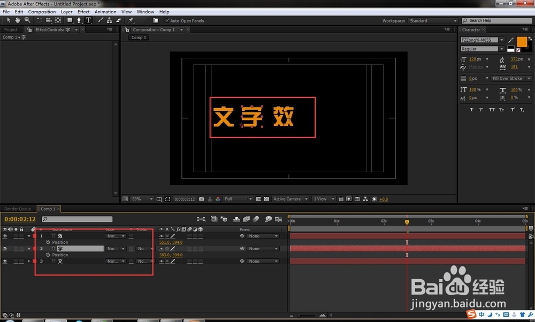Hide the 效 layer visibility eye
Viewport: 535px width, 322px height.
5,236
